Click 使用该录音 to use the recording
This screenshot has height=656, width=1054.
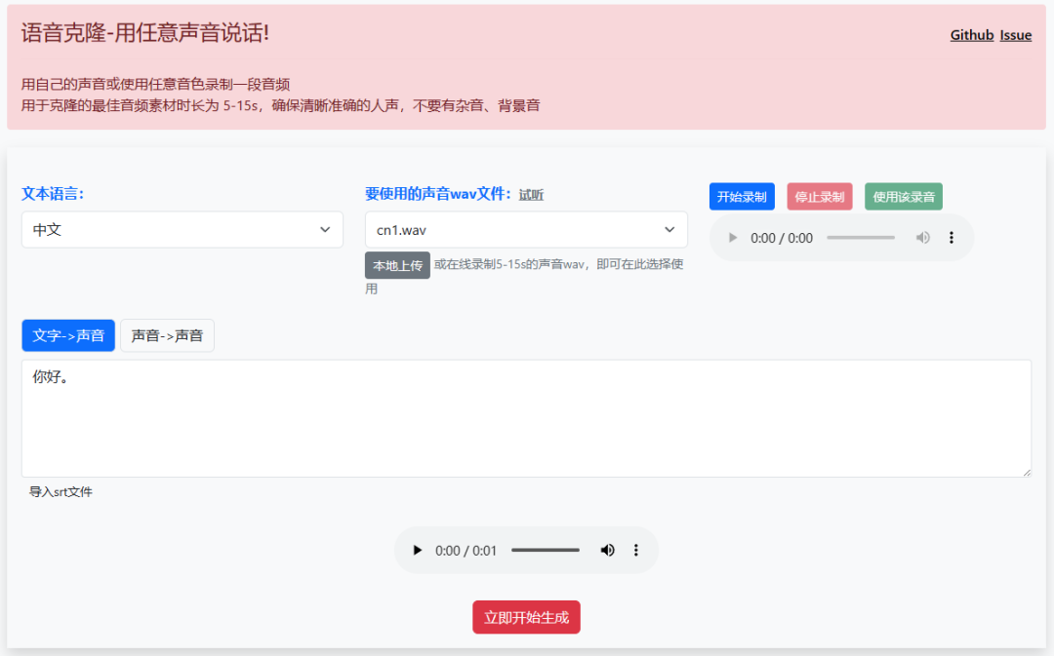[x=903, y=196]
